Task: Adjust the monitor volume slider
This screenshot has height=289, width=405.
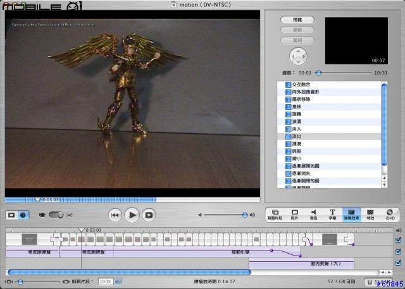Action: 245,215
